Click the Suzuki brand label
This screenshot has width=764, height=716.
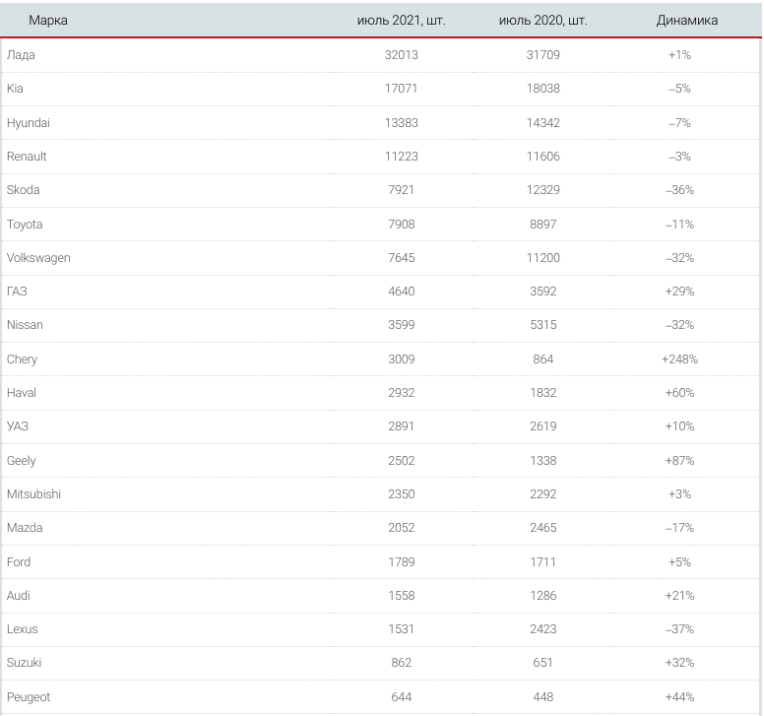click(x=24, y=663)
